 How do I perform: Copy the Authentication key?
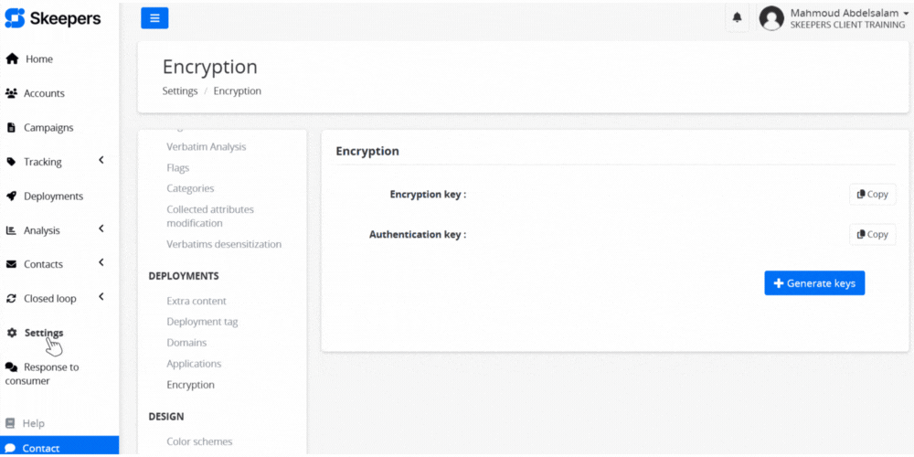(873, 235)
